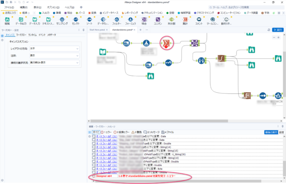286x184 pixels.
Task: Click the Sort tool with three dots on canvas
Action: pyautogui.click(x=263, y=95)
